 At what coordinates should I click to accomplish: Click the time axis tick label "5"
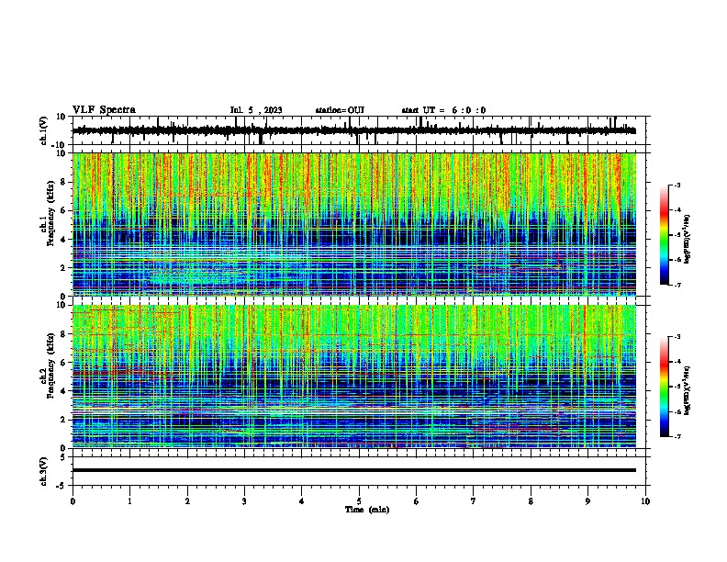point(359,501)
